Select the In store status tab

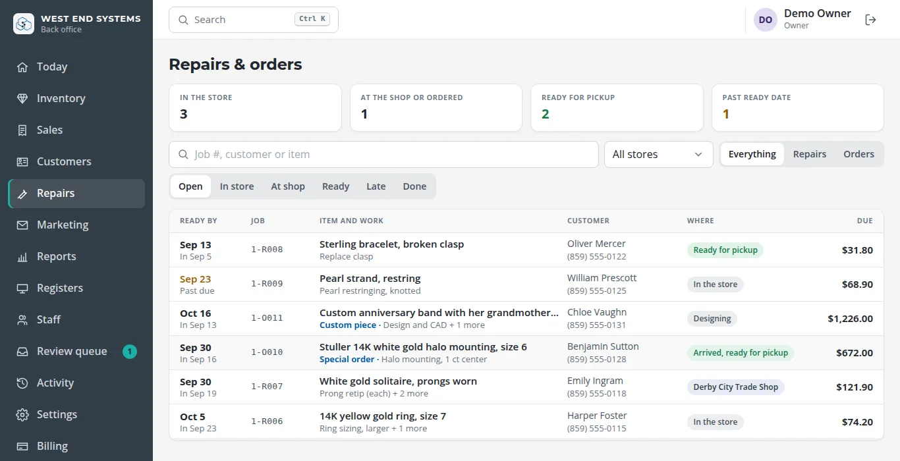click(x=237, y=186)
